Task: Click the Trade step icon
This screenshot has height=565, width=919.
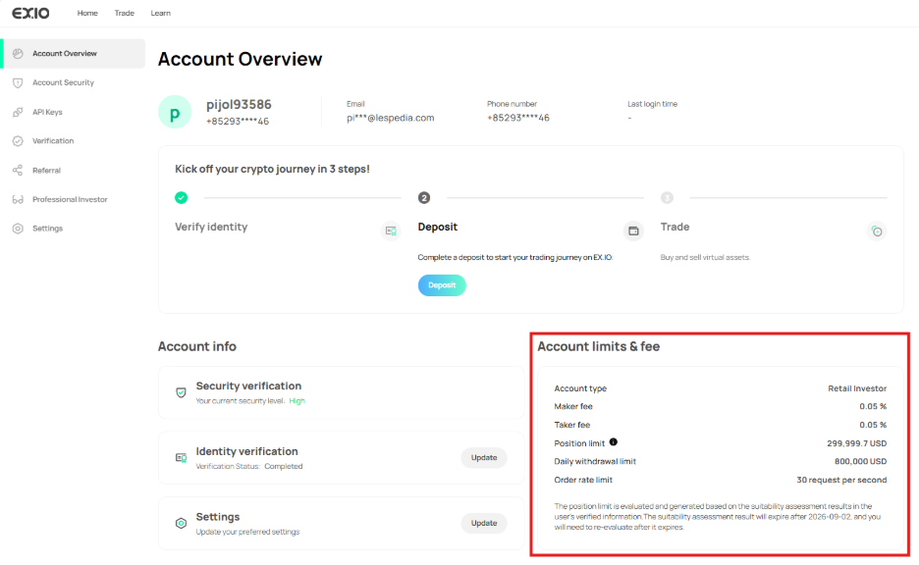Action: 877,231
